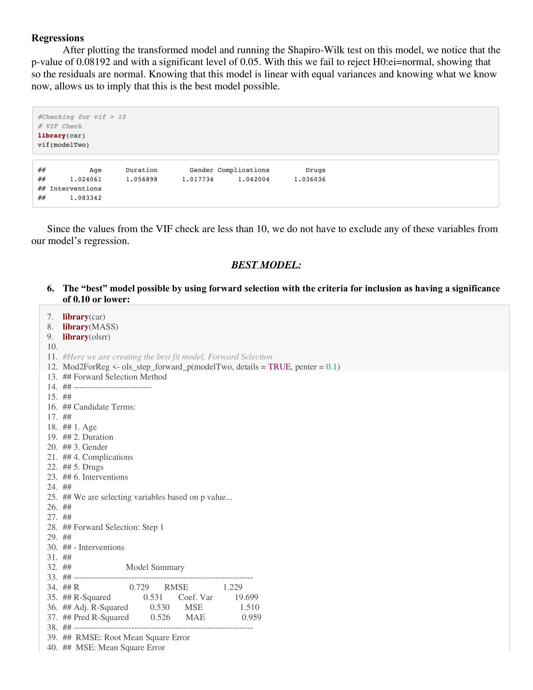Click "Mod2ForReg" on line 12

click(86, 367)
